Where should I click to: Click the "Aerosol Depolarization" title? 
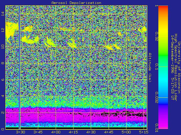(x=76, y=3)
